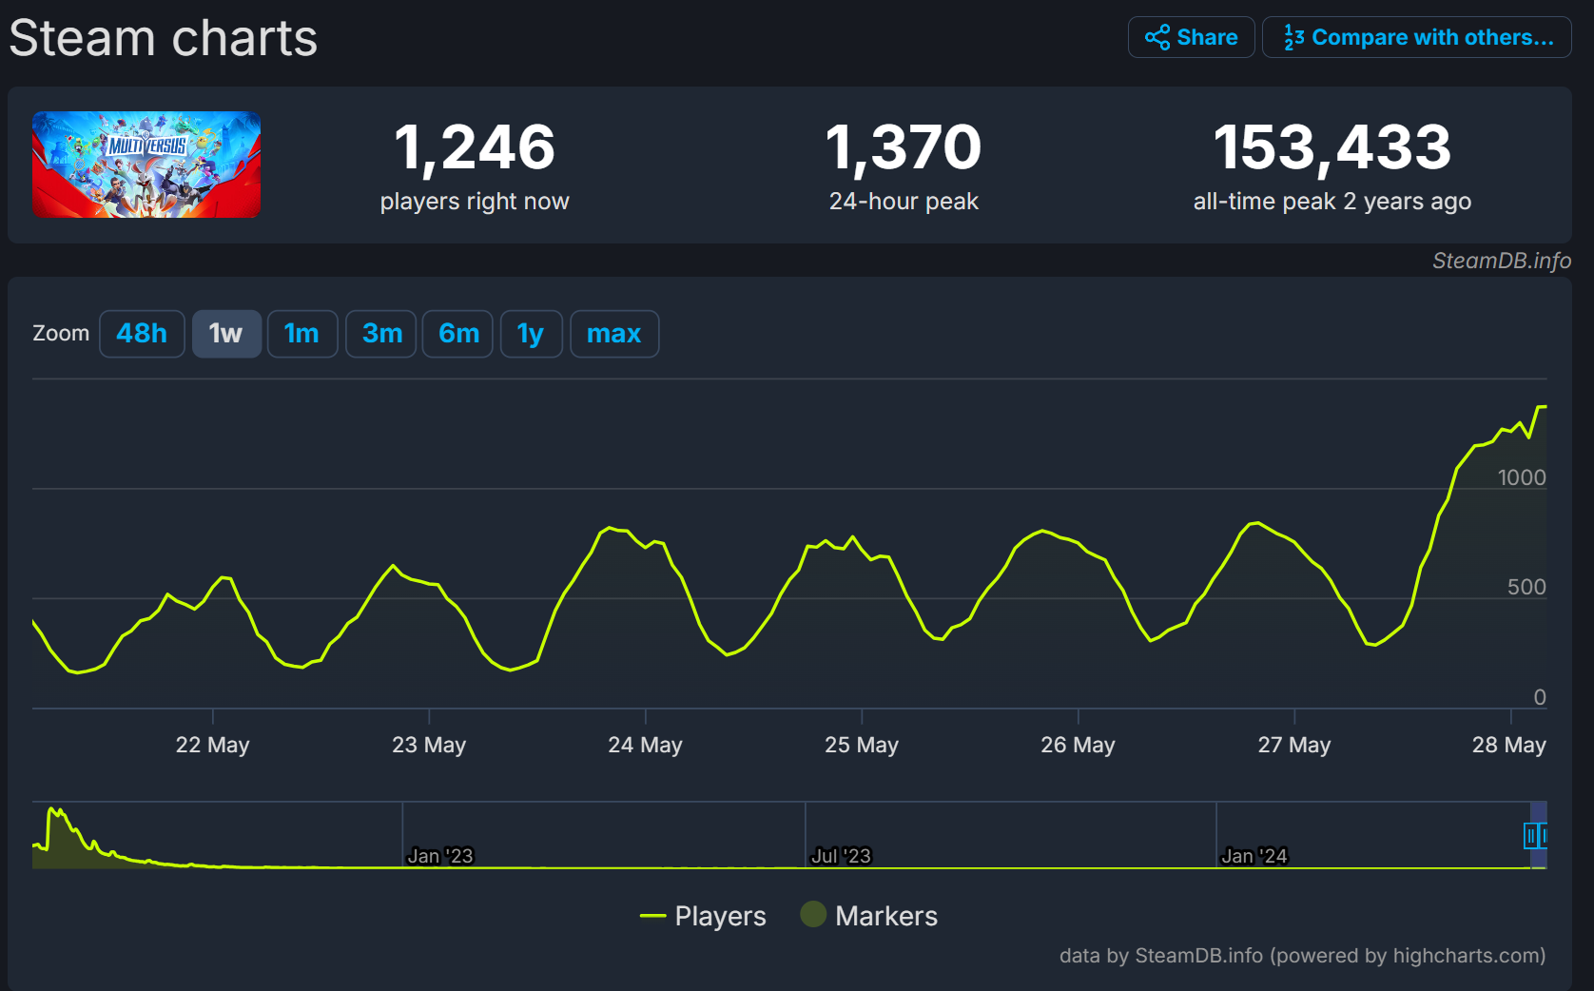Show the 6m zoom range
Screen dimensions: 1594x991
pos(457,334)
